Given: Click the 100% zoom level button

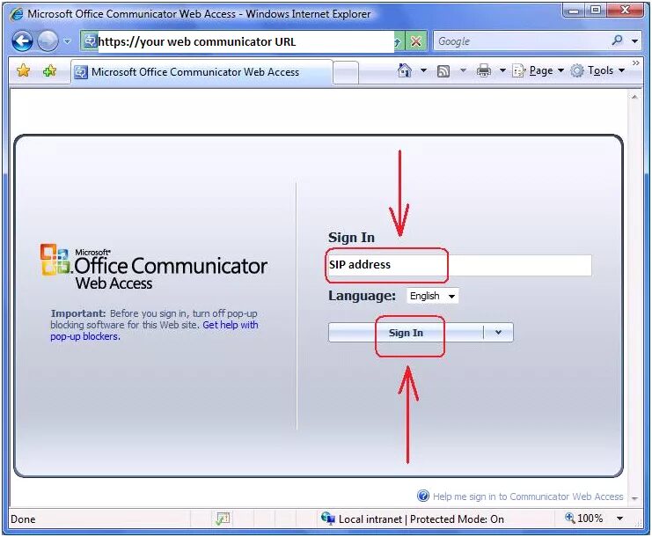Looking at the screenshot, I should (583, 519).
